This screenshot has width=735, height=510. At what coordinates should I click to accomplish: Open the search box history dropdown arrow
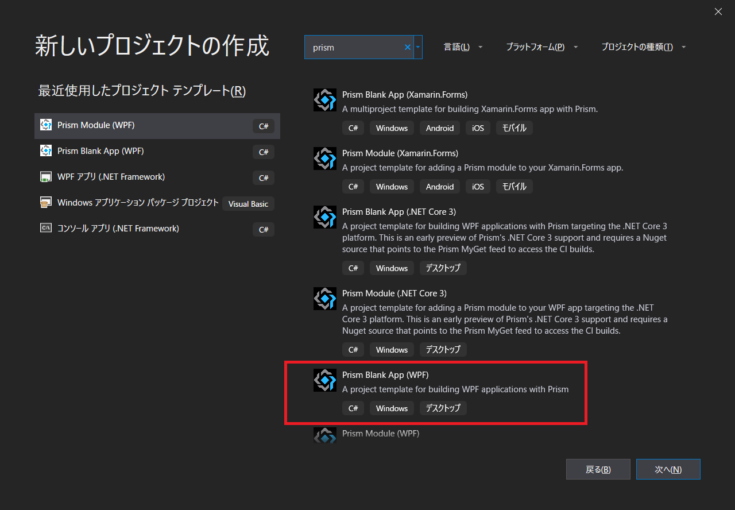click(x=418, y=47)
